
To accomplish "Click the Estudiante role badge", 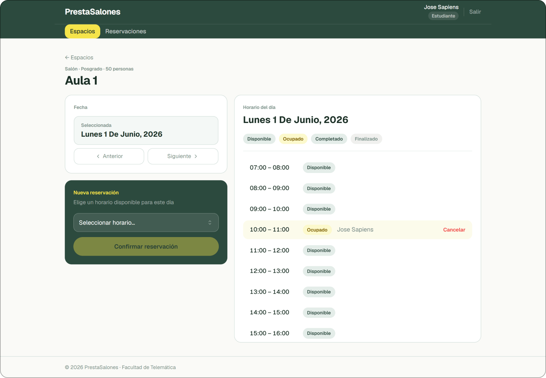I will pos(443,16).
